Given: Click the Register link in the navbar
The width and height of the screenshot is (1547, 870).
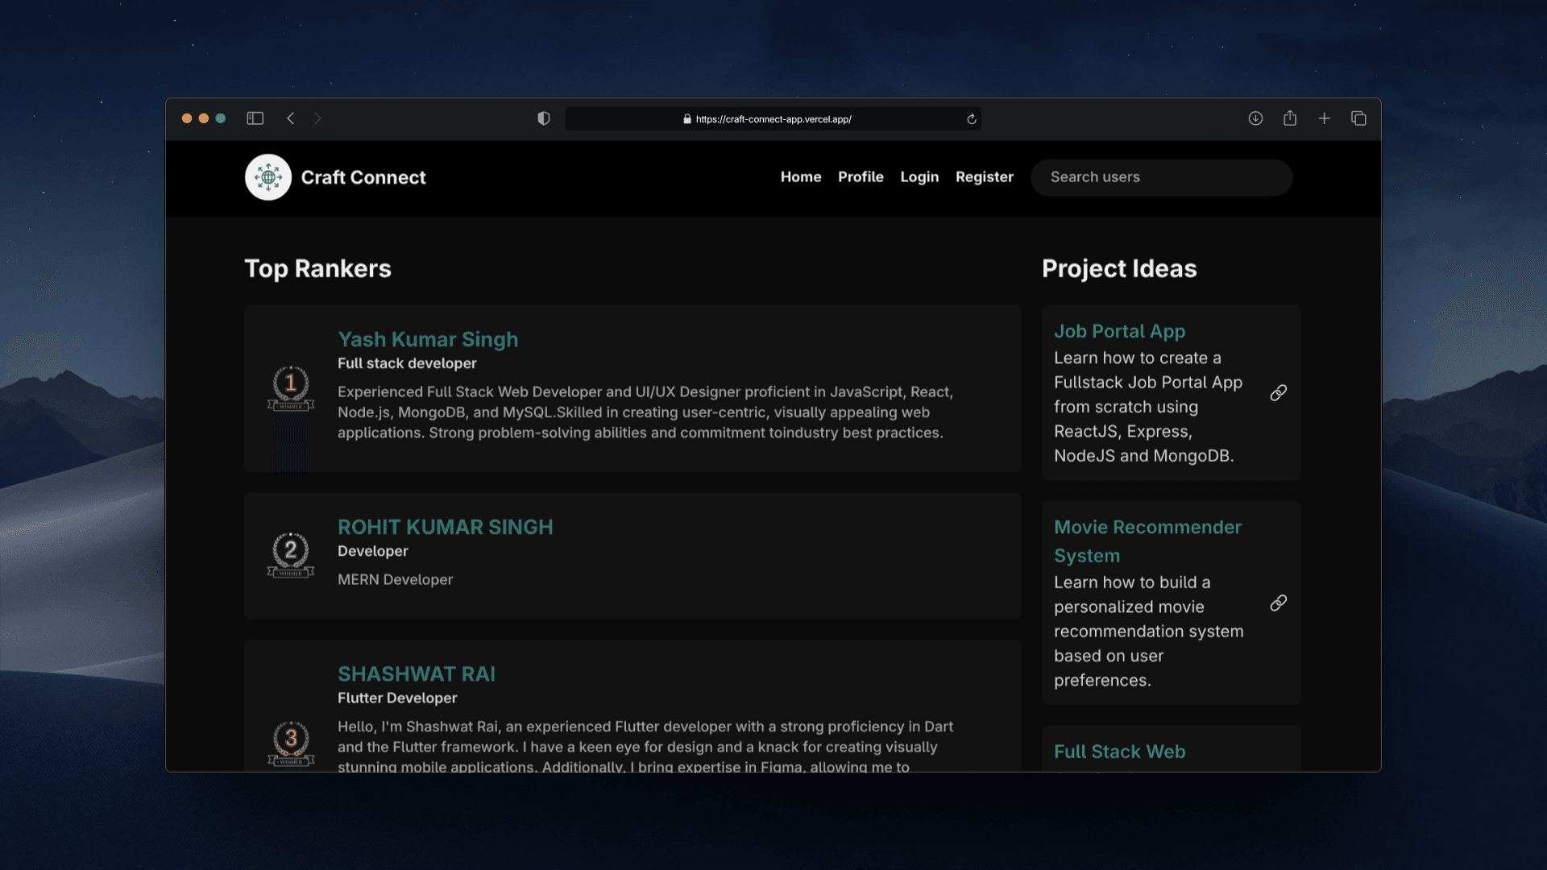Looking at the screenshot, I should (x=984, y=177).
